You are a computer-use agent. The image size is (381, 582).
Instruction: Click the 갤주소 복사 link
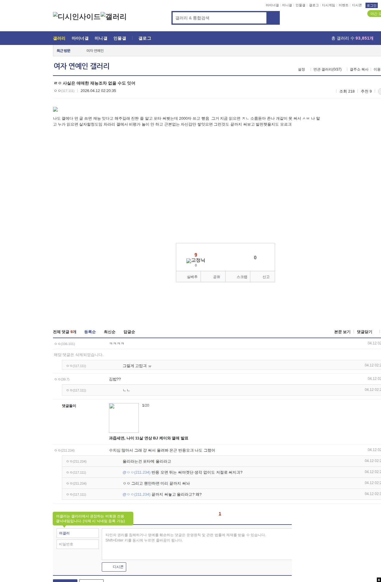pos(359,69)
